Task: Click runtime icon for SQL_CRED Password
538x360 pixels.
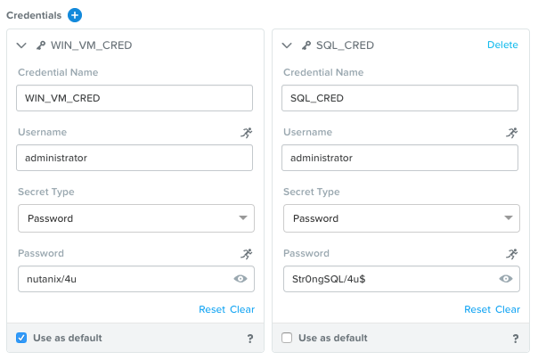Action: coord(512,254)
